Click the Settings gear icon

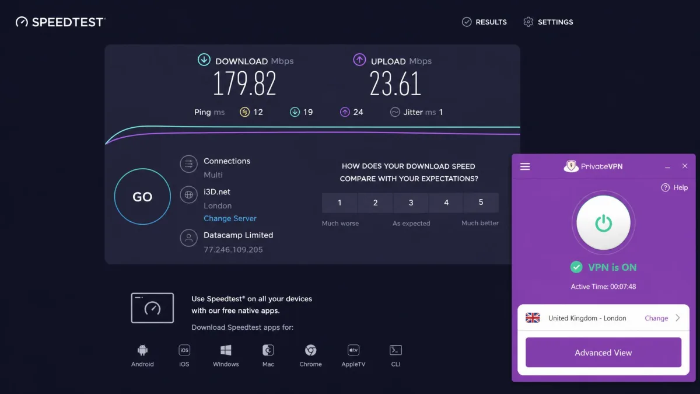(x=528, y=22)
